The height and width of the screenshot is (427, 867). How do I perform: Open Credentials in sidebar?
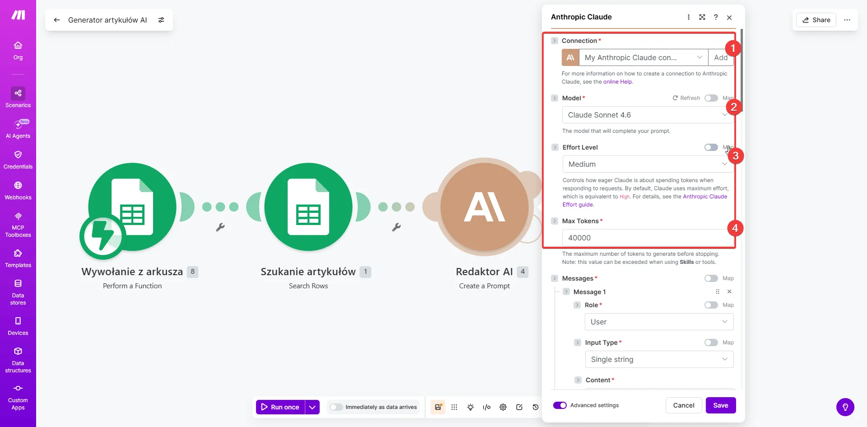coord(18,160)
